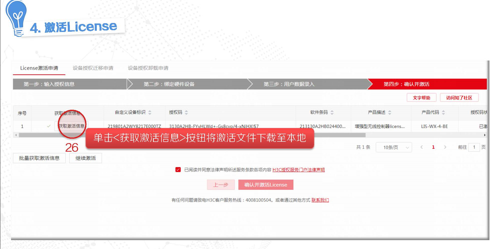Go to next page arrow
This screenshot has width=491, height=249.
[445, 147]
